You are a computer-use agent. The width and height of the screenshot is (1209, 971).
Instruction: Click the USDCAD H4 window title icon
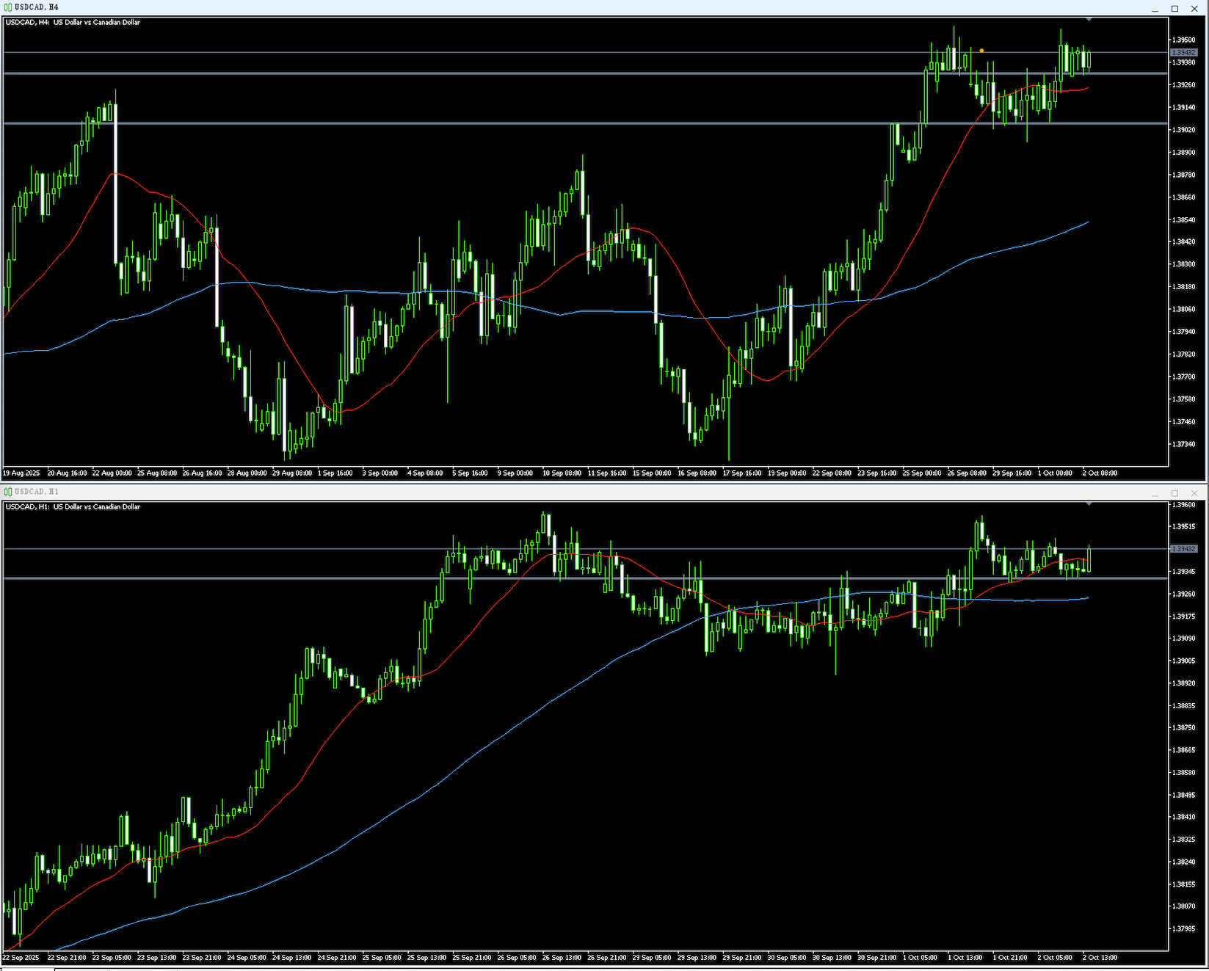click(8, 7)
